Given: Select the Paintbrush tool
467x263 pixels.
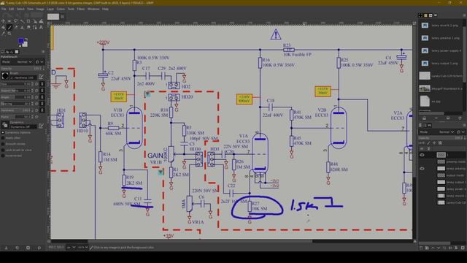Looking at the screenshot, I should [9, 28].
